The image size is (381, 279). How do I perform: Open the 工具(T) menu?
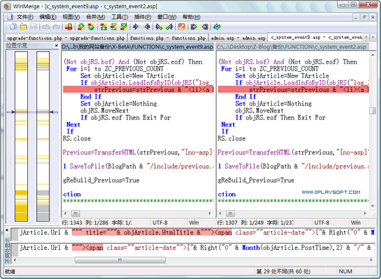tap(119, 17)
